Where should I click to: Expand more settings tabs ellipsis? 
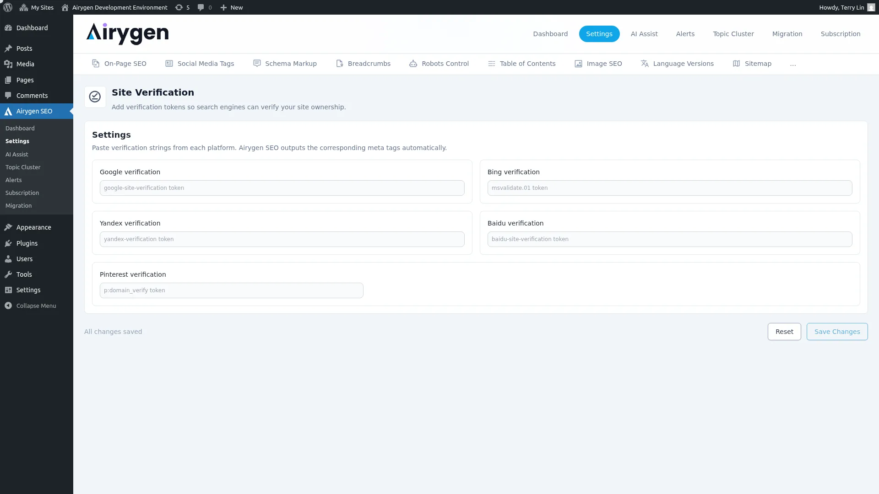[x=793, y=64]
